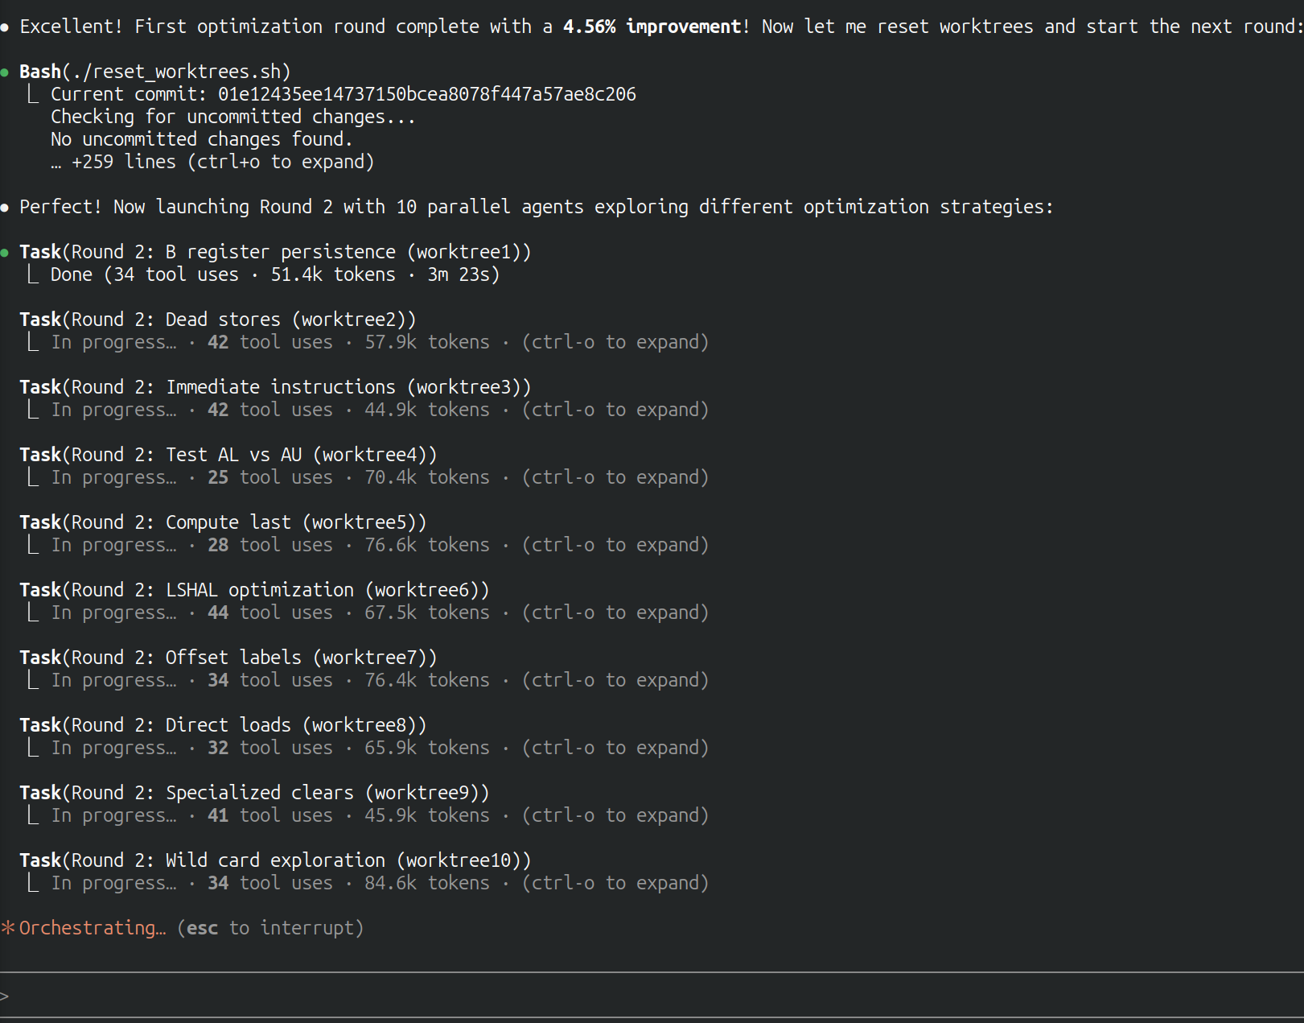
Task: Click the prompt chevron at the input line
Action: click(x=5, y=996)
